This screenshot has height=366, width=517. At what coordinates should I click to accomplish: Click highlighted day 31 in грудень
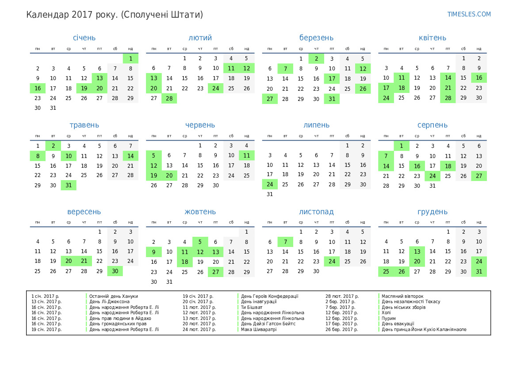pos(479,271)
